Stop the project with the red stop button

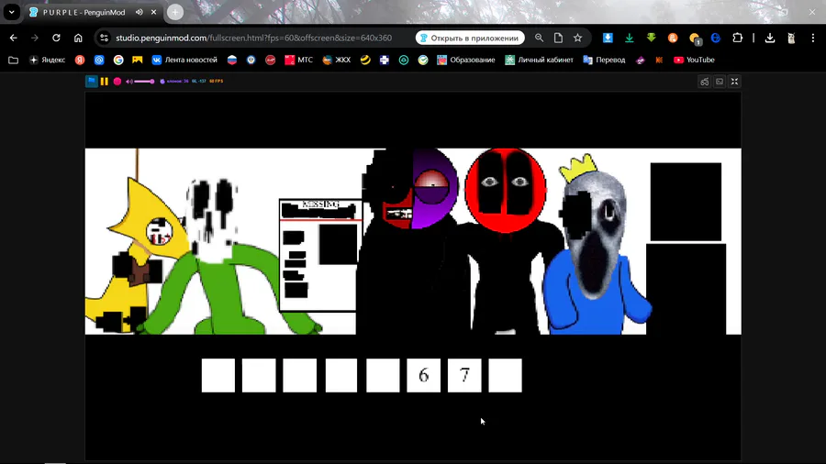tap(117, 81)
